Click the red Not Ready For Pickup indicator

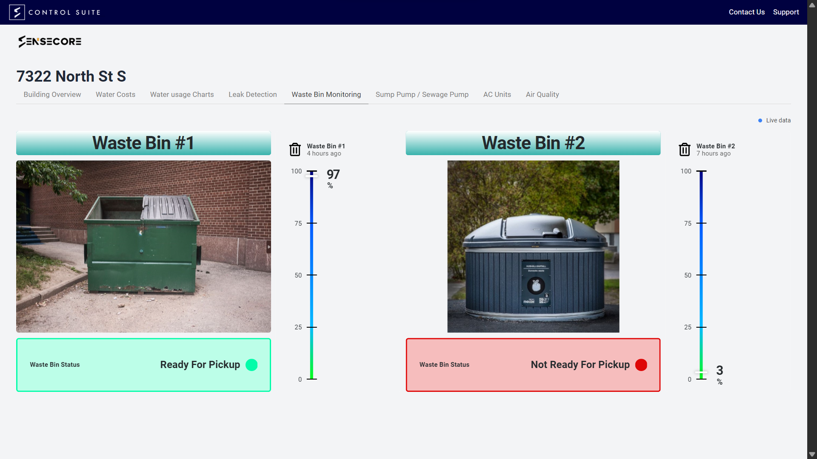[x=641, y=365]
